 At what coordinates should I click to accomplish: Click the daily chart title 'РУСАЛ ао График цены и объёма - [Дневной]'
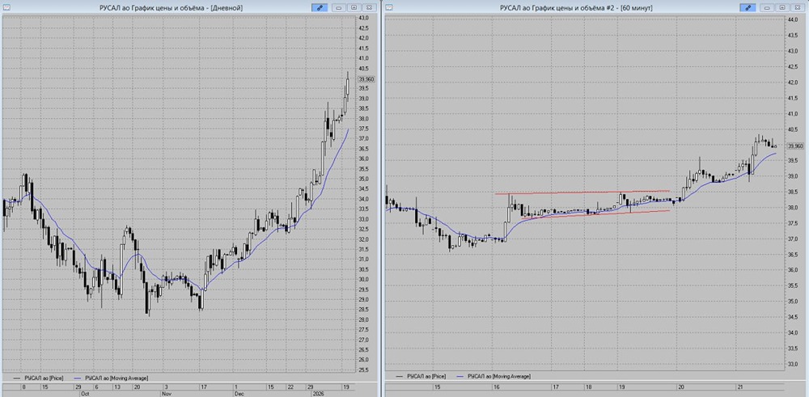tap(171, 8)
